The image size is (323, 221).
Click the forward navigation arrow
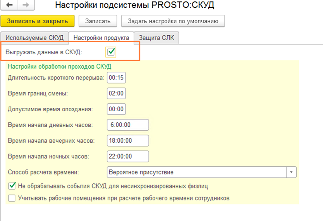[26, 5]
